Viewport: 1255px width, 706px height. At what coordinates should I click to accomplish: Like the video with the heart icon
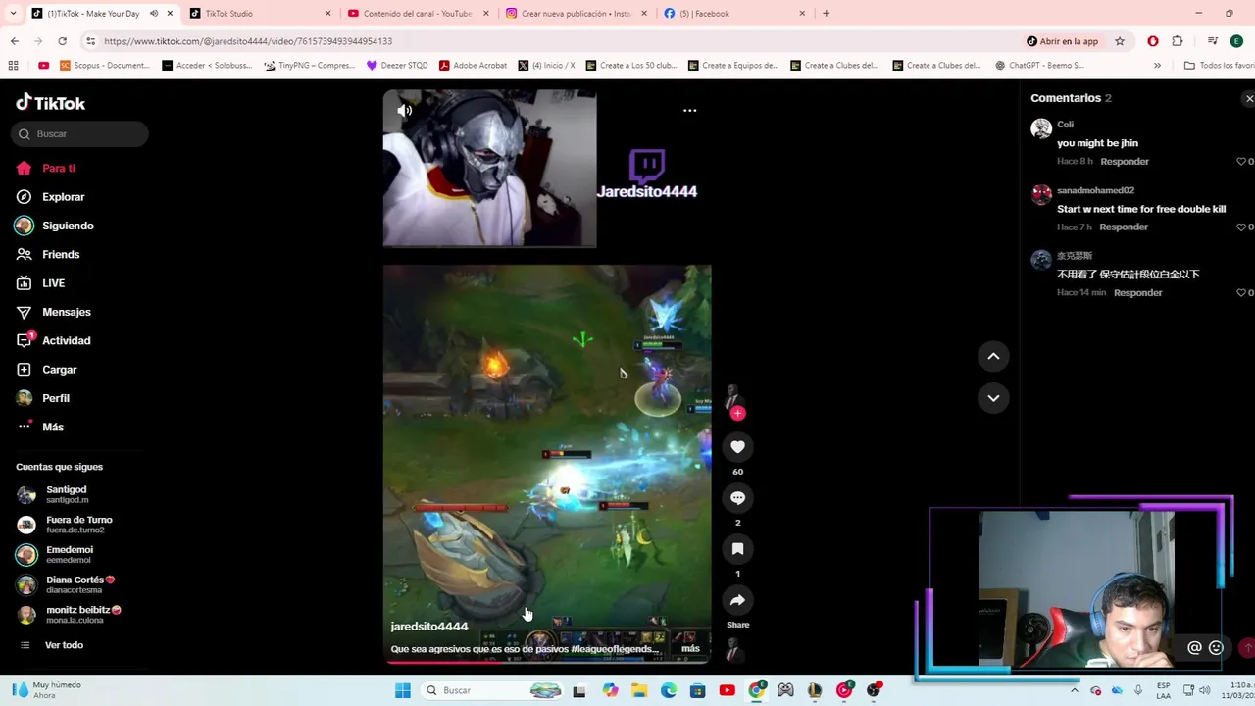point(737,447)
